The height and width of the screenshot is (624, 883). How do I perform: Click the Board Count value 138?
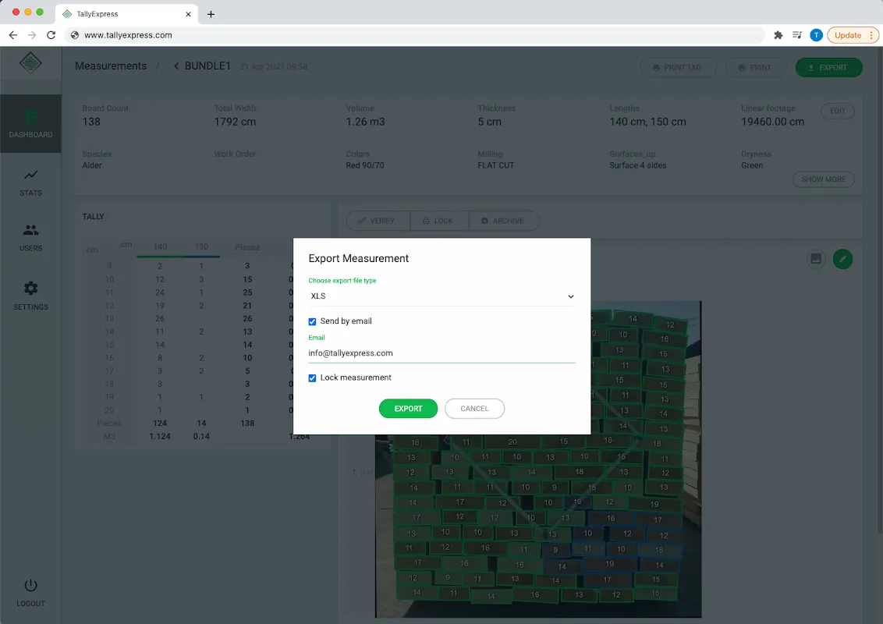point(91,122)
